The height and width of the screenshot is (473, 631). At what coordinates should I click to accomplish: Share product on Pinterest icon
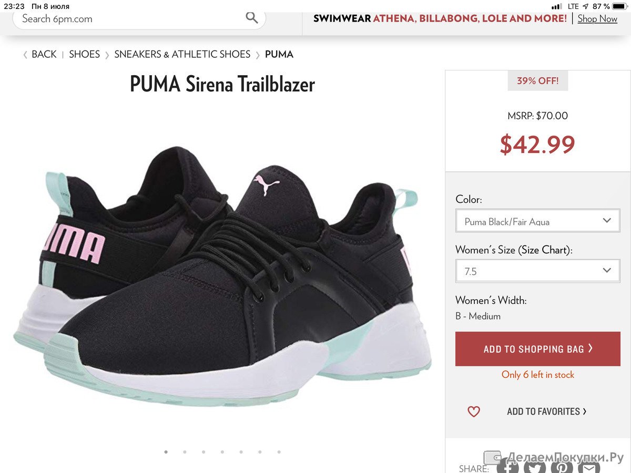tap(562, 467)
